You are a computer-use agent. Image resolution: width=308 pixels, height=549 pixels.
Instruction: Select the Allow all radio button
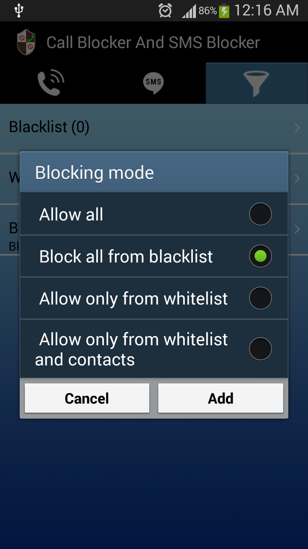[261, 214]
